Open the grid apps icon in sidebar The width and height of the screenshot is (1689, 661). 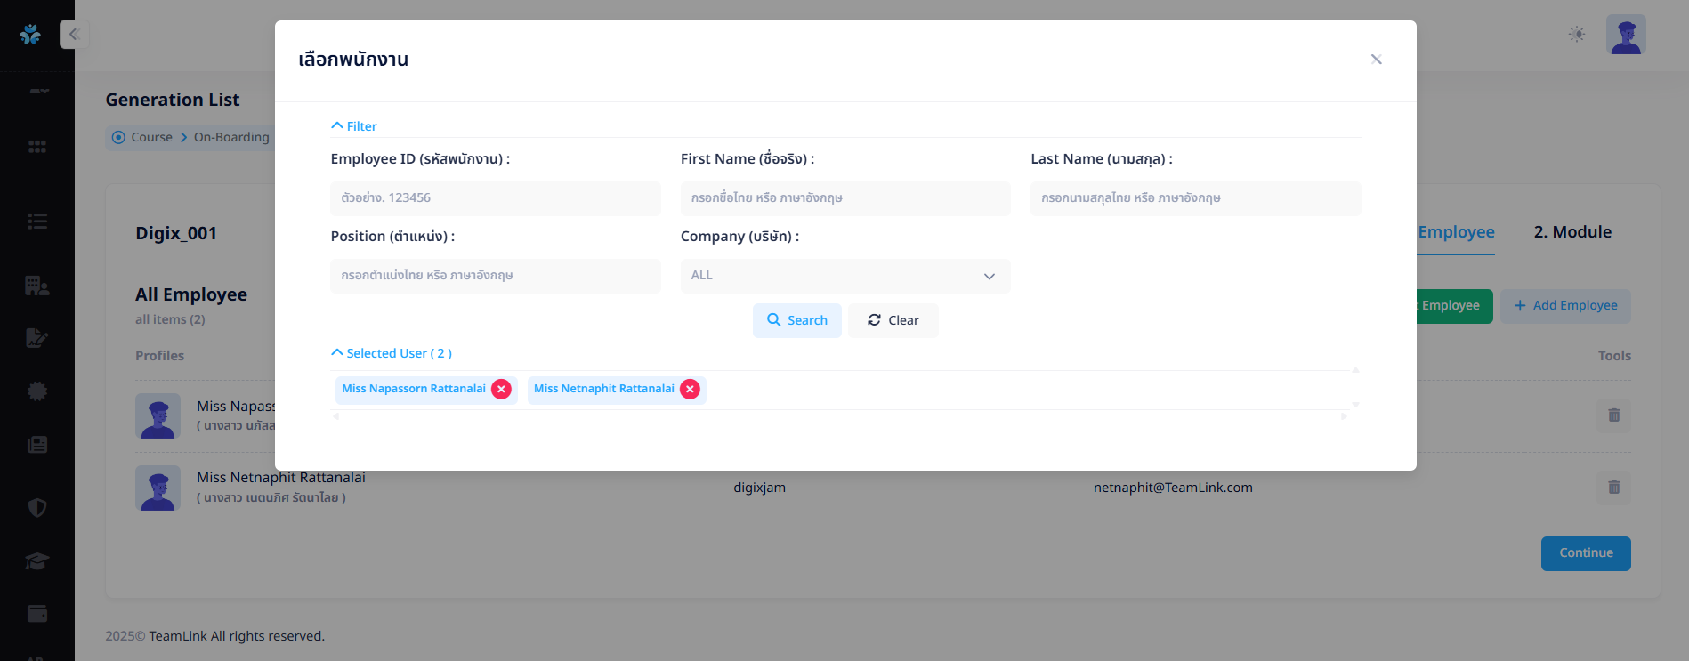37,147
